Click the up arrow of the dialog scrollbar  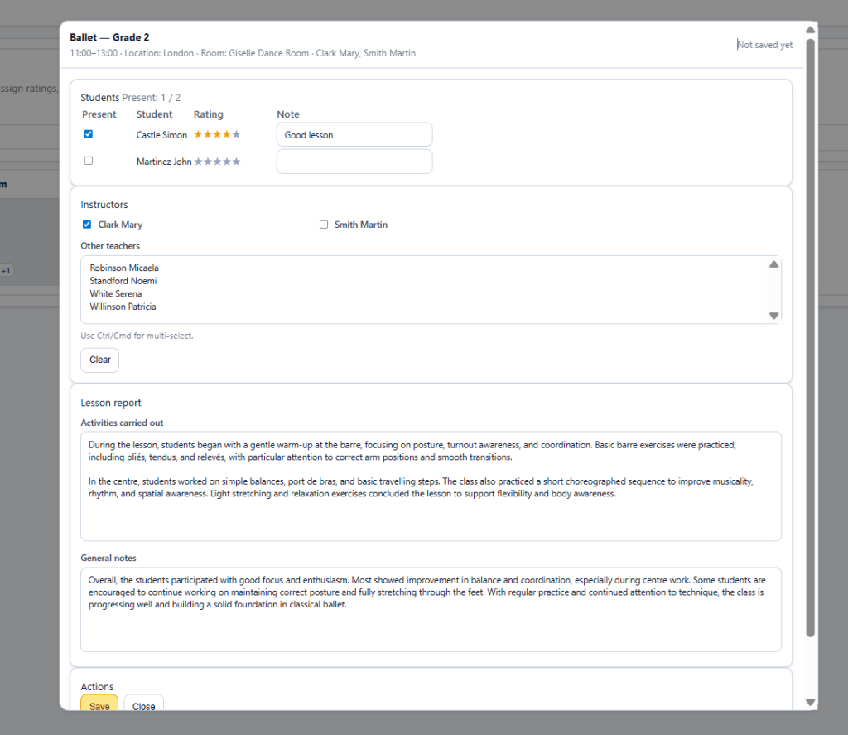pyautogui.click(x=810, y=29)
